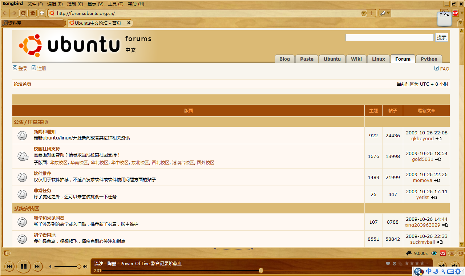Skip to the previous track
The image size is (465, 276).
pos(10,267)
